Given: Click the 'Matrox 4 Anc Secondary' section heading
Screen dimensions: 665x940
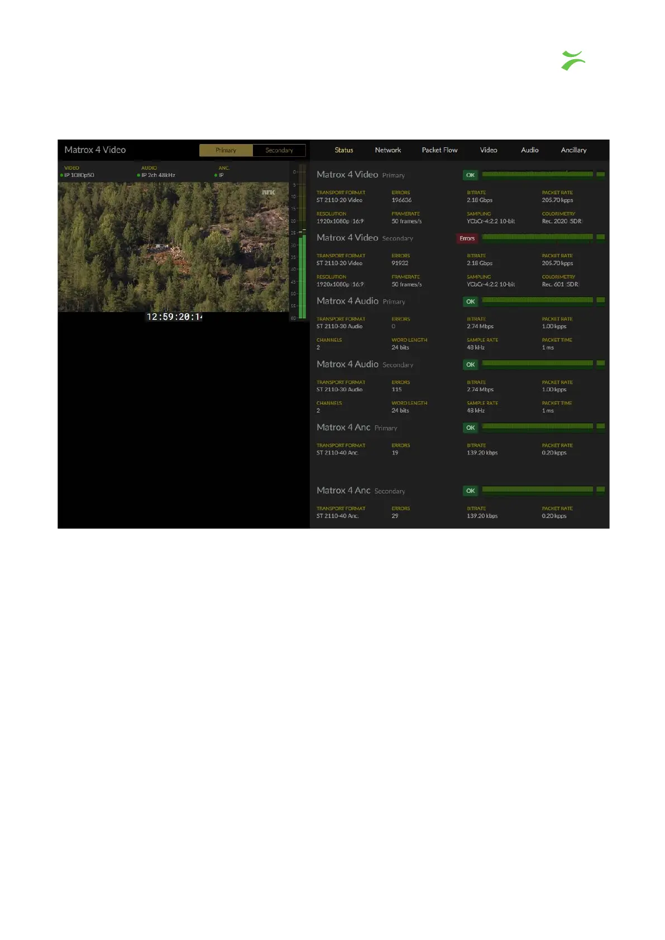Looking at the screenshot, I should pos(361,490).
